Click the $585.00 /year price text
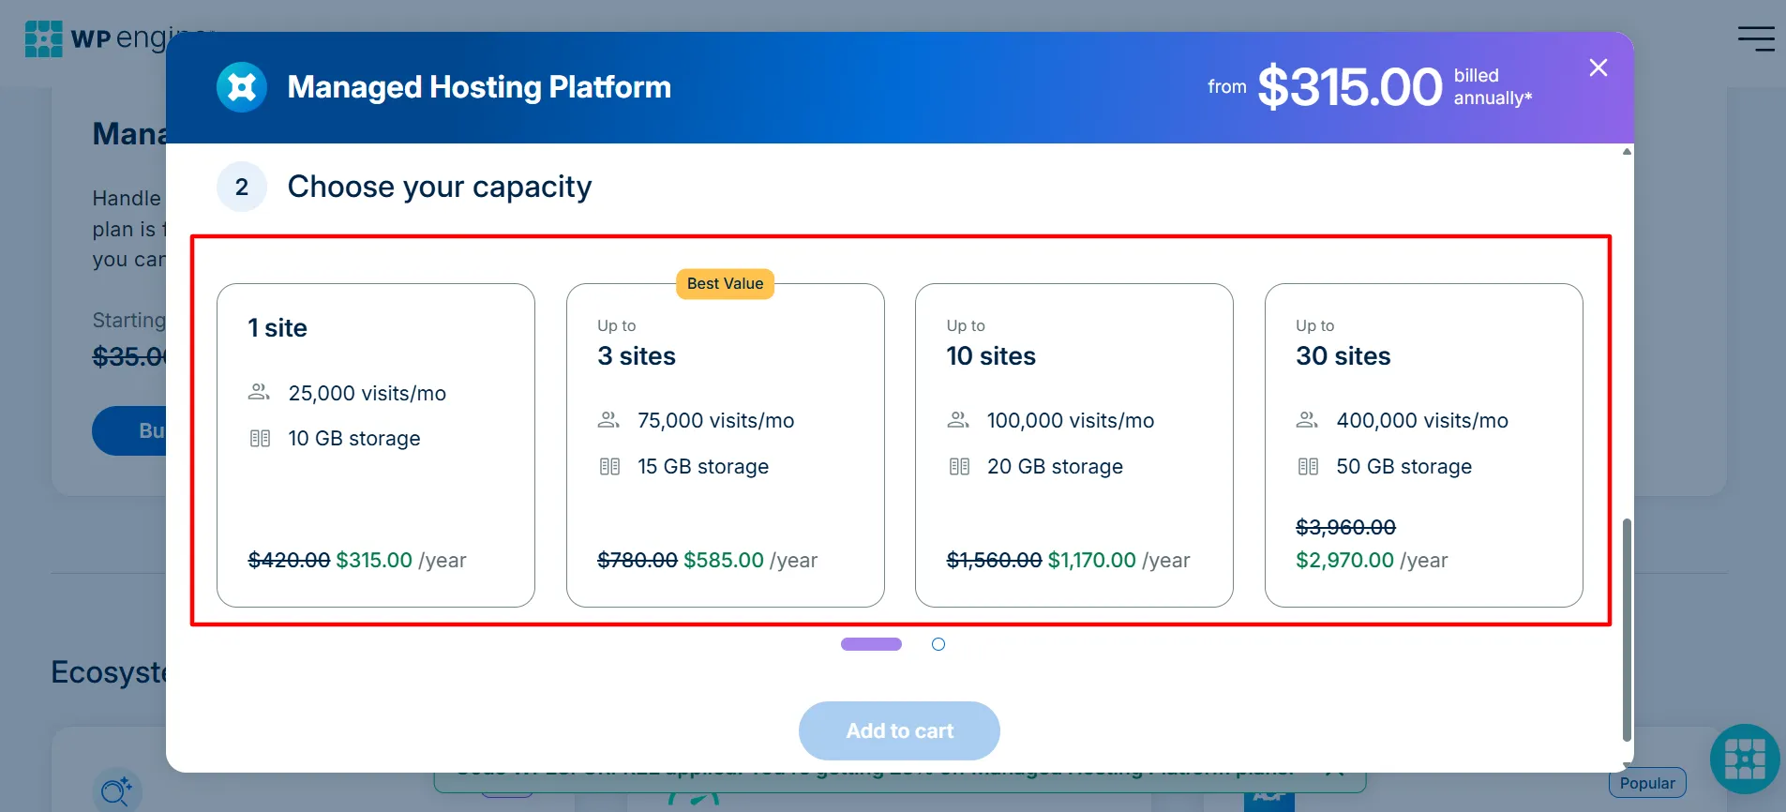1786x812 pixels. (751, 560)
